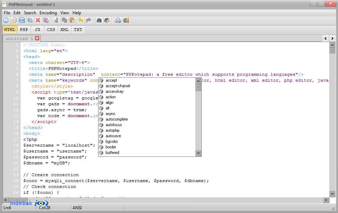Choose 'autosave' from the suggestion list
Viewport: 338px width, 213px height.
tap(147, 136)
